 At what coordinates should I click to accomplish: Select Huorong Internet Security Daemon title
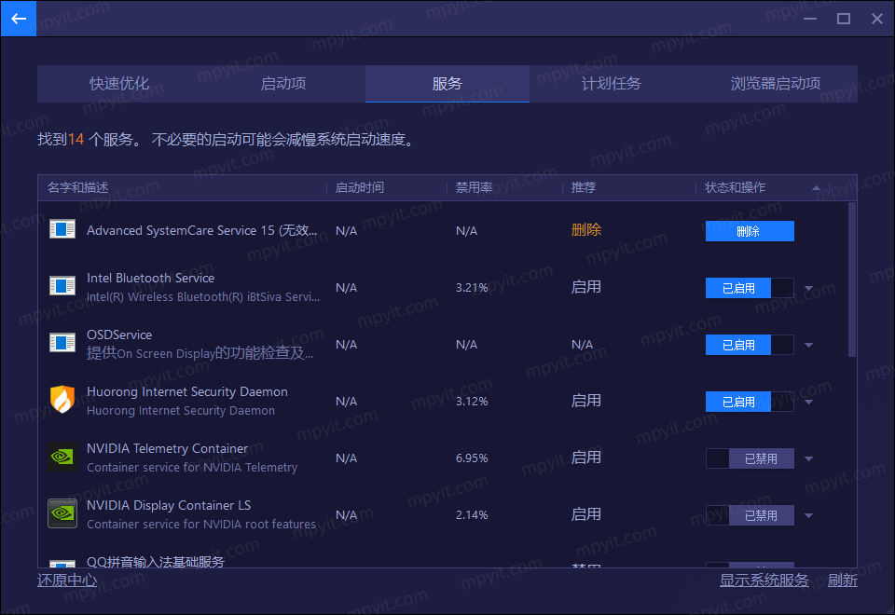click(187, 391)
